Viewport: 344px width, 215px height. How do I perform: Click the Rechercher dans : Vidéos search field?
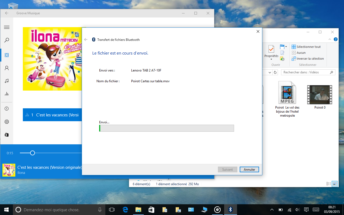point(306,72)
